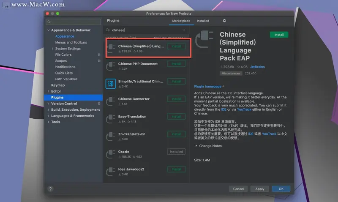338x202 pixels.
Task: Open the Plugin homepage link
Action: coord(209,87)
